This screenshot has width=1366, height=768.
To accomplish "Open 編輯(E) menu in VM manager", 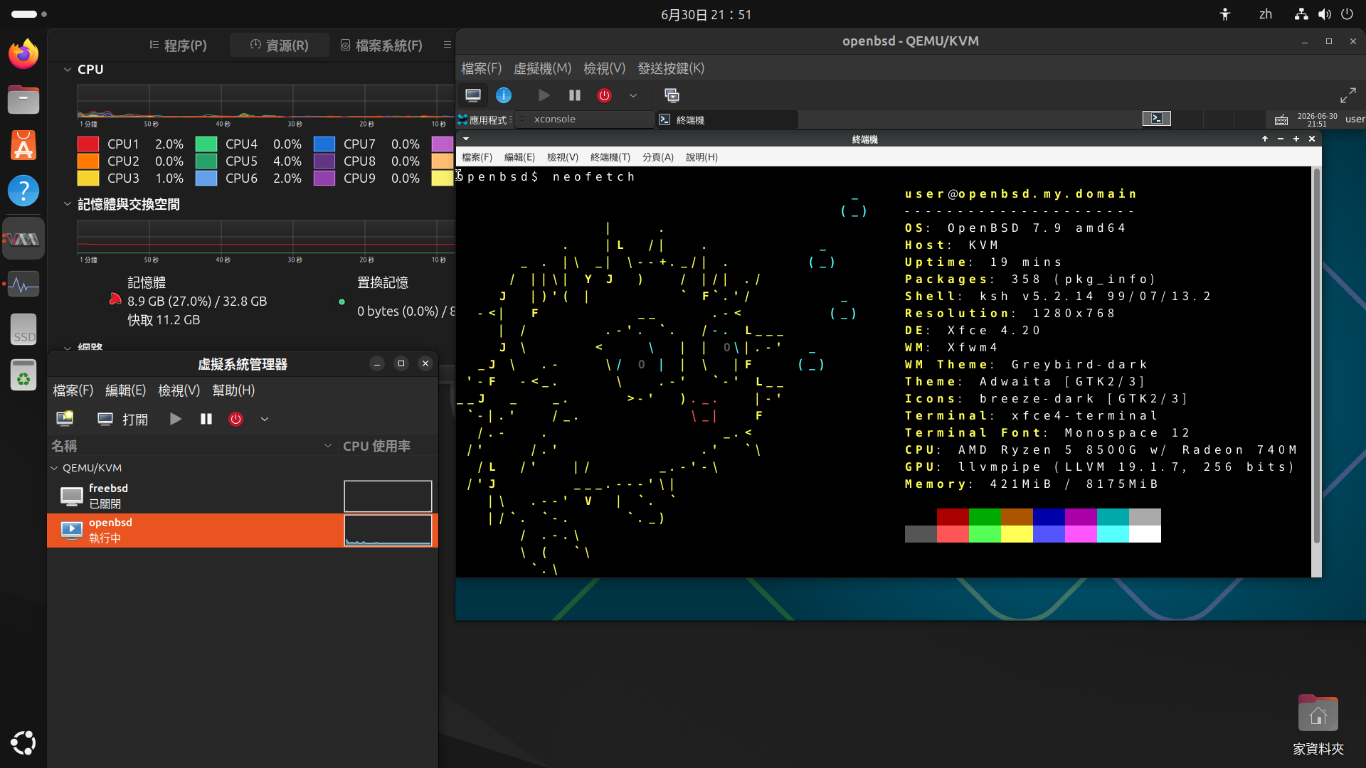I will click(x=125, y=390).
